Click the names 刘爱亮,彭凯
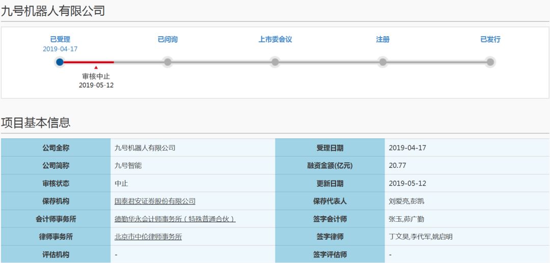 pos(406,201)
